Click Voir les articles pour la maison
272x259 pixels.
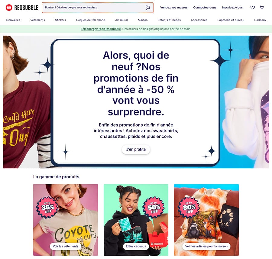[206, 246]
